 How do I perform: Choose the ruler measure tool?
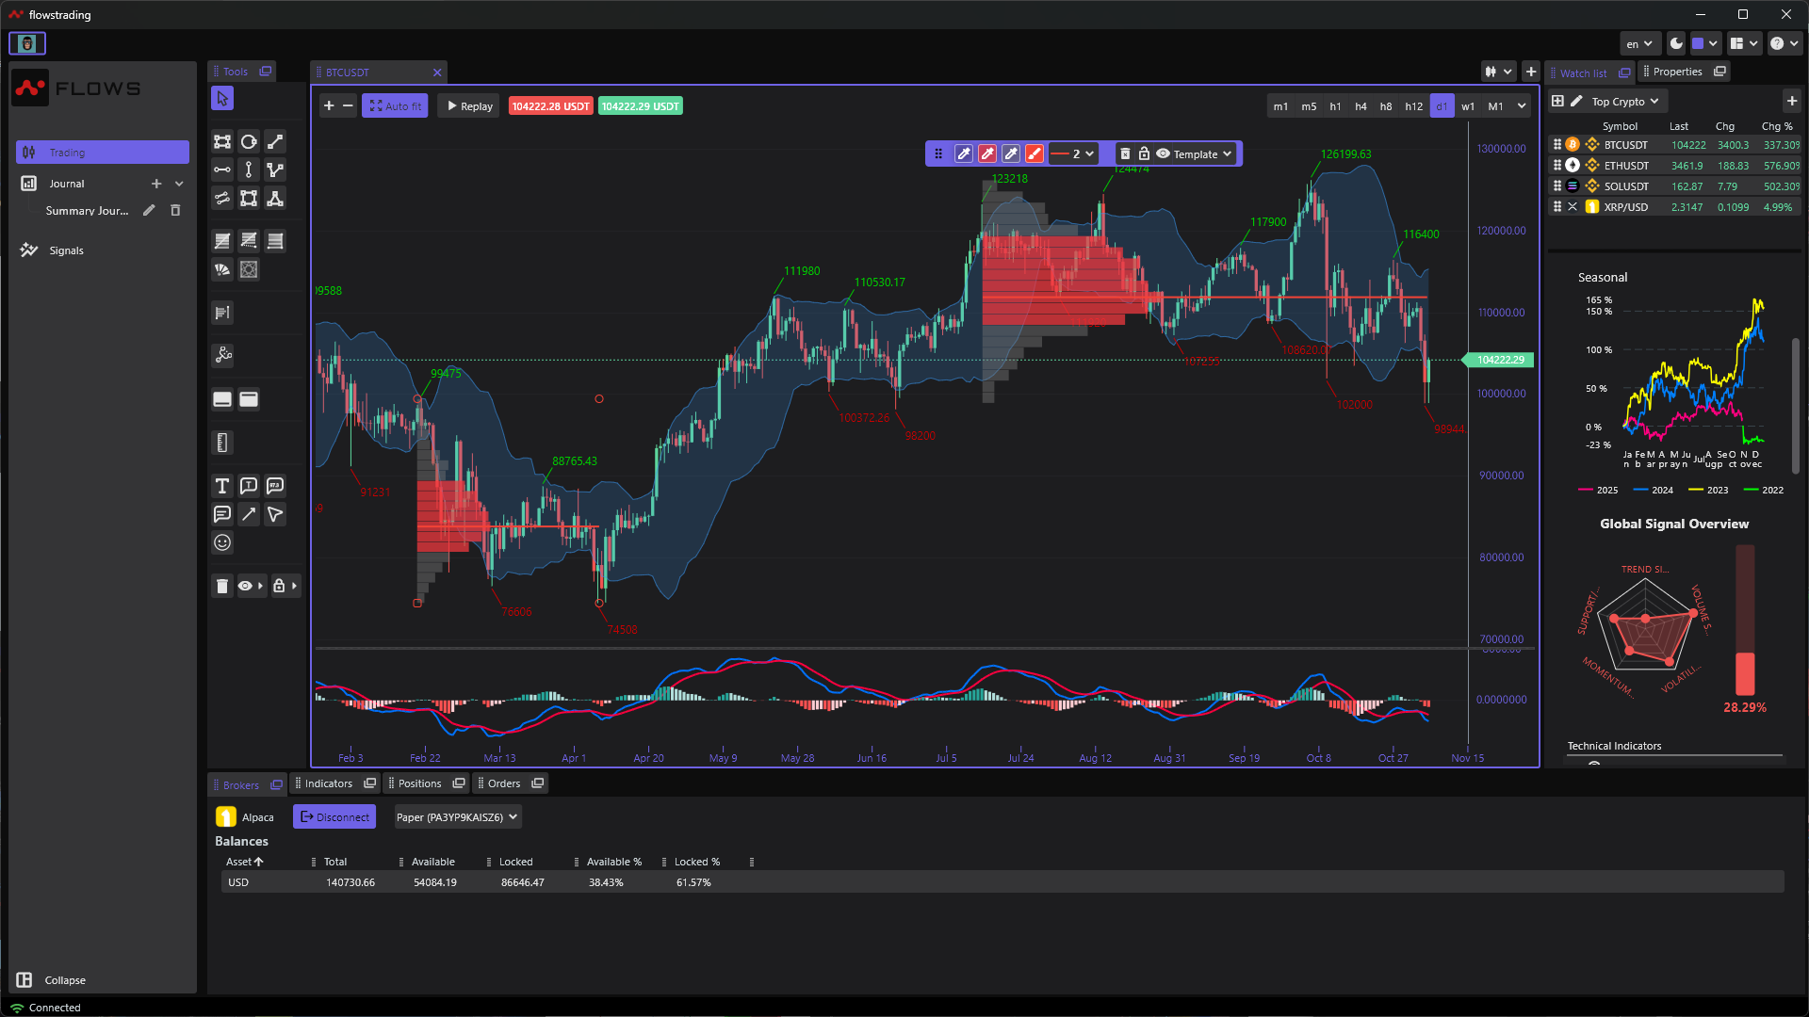[222, 443]
